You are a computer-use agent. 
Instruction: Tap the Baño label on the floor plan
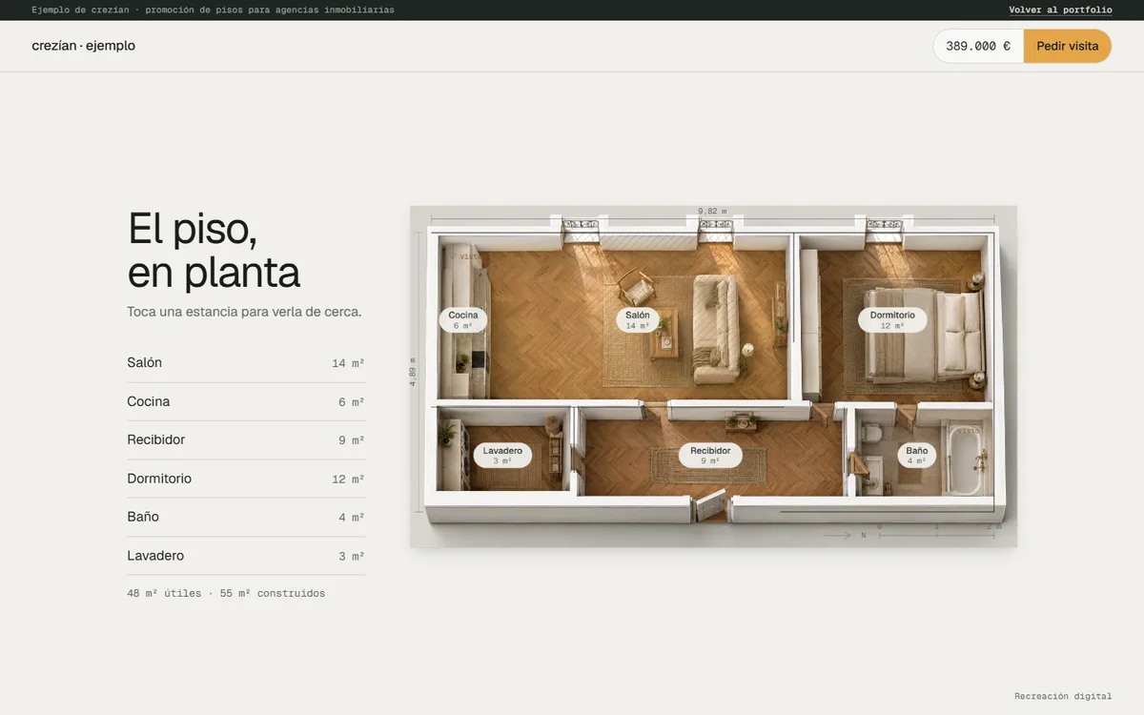916,455
